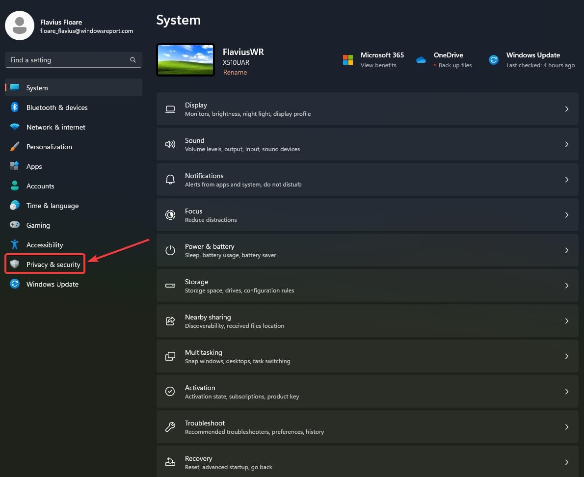
Task: Click the Rename link under FlaviusWR
Action: coord(235,72)
